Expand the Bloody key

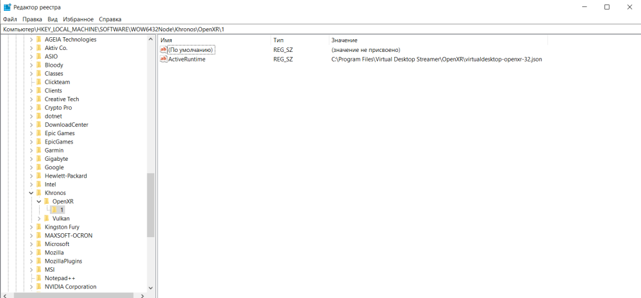31,65
